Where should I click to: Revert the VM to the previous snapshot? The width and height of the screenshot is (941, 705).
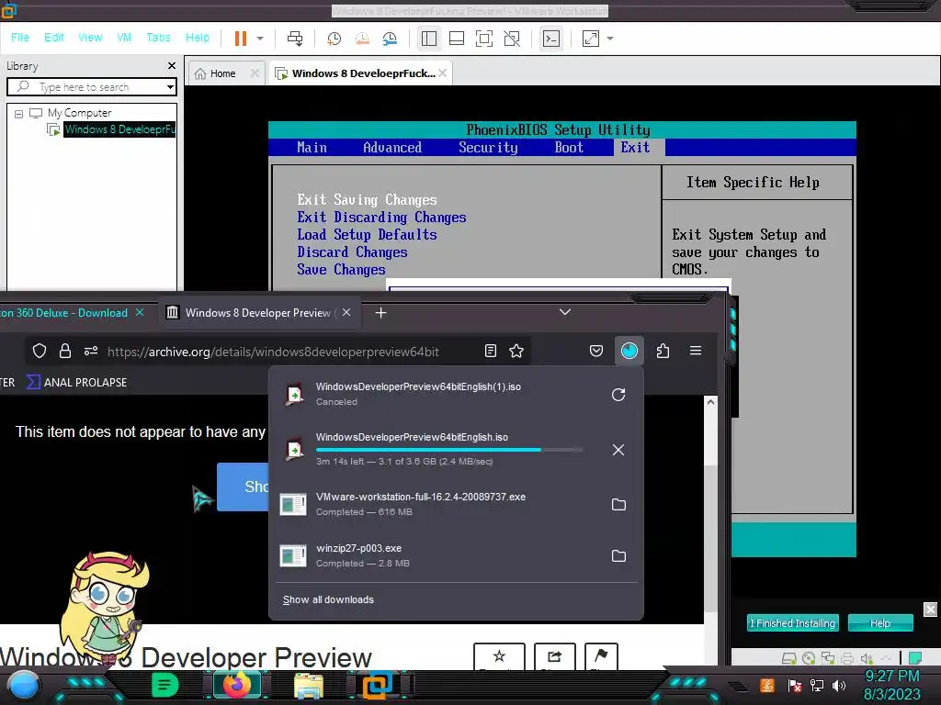pos(362,39)
